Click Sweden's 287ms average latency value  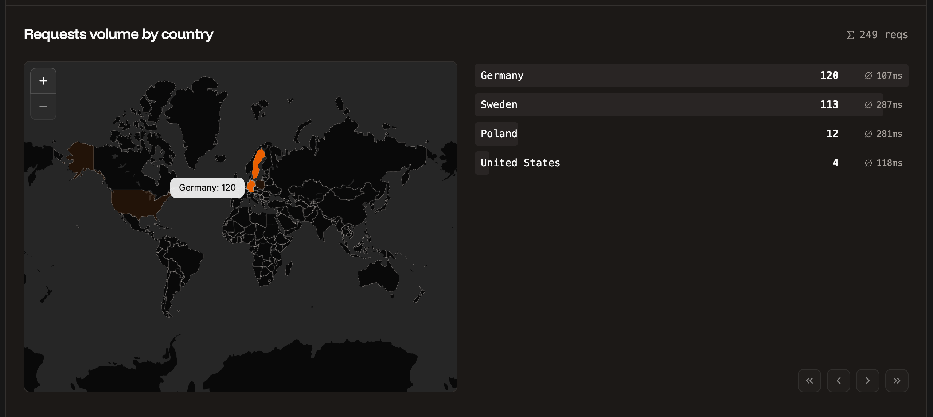pos(883,104)
